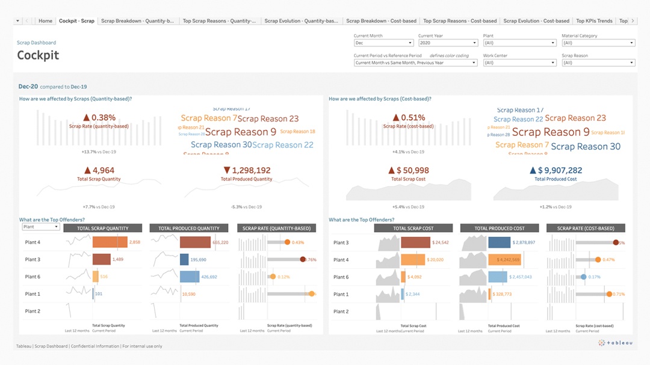
Task: Select Plant 3 scrap cost bar $ 24,542
Action: point(416,242)
